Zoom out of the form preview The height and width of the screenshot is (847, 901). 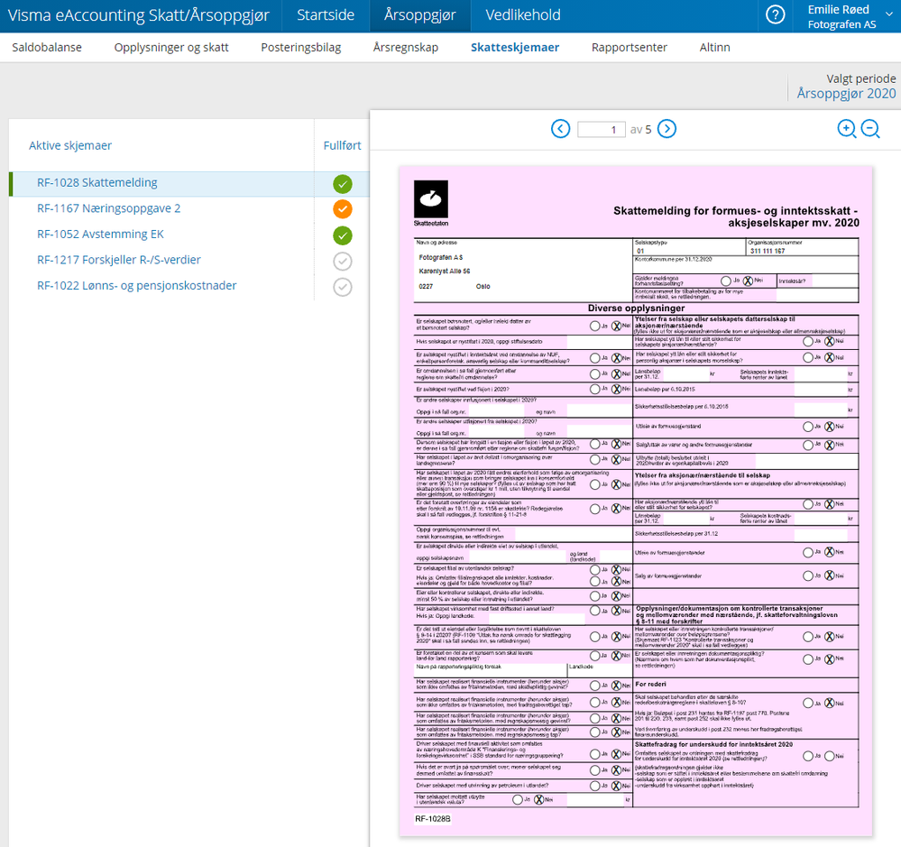[x=870, y=129]
